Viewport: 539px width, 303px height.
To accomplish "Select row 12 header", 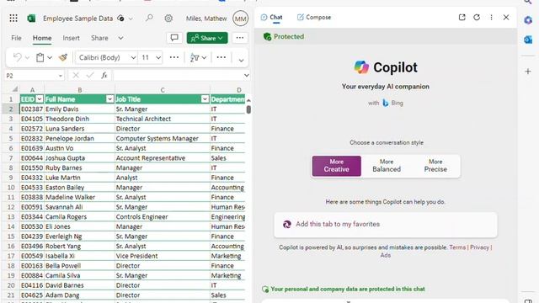I will pos(11,207).
